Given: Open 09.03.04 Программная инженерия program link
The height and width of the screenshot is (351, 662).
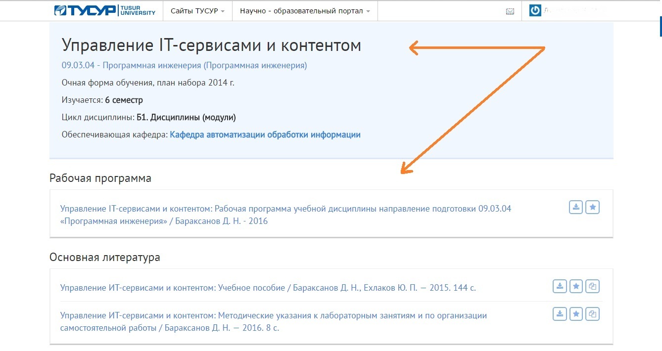Looking at the screenshot, I should click(184, 65).
